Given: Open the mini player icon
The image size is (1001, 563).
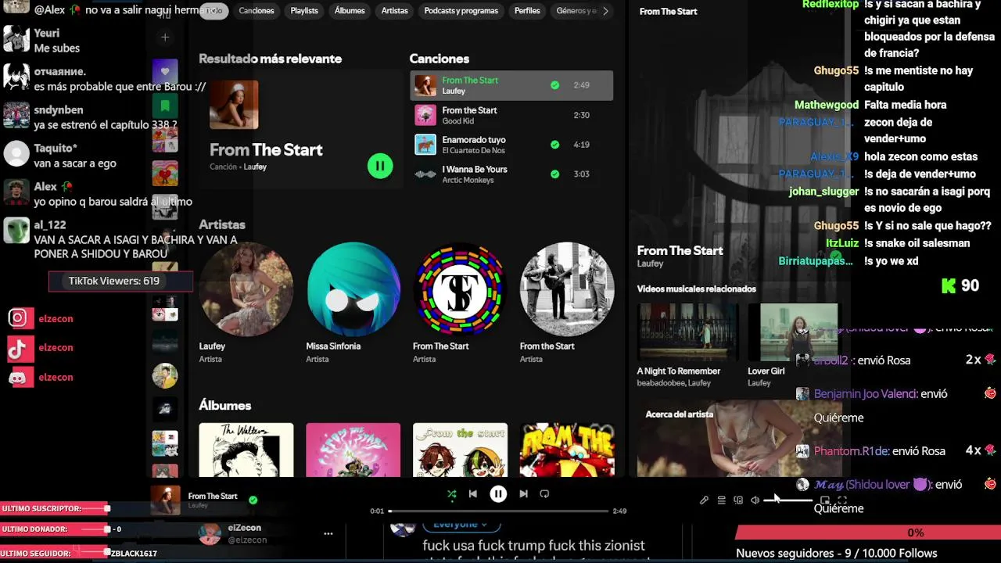Looking at the screenshot, I should tap(825, 500).
